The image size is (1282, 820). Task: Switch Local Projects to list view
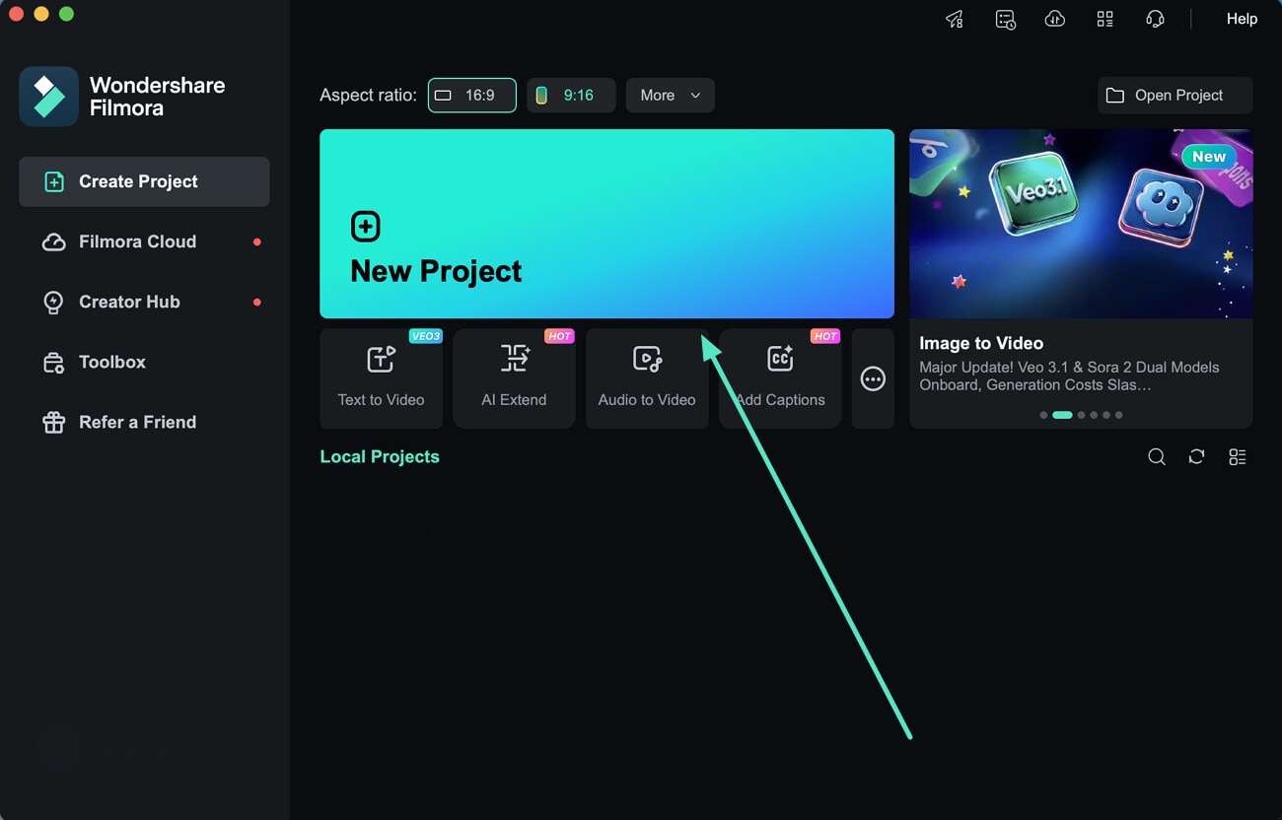(1237, 457)
